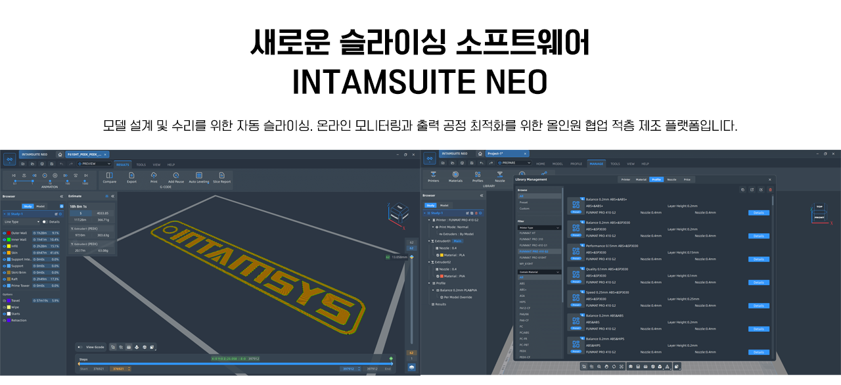Open the PREVIEW mode dropdown
The width and height of the screenshot is (841, 385).
[x=94, y=164]
